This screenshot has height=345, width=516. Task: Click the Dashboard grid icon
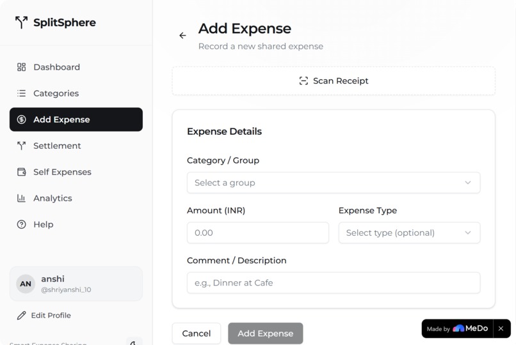21,67
